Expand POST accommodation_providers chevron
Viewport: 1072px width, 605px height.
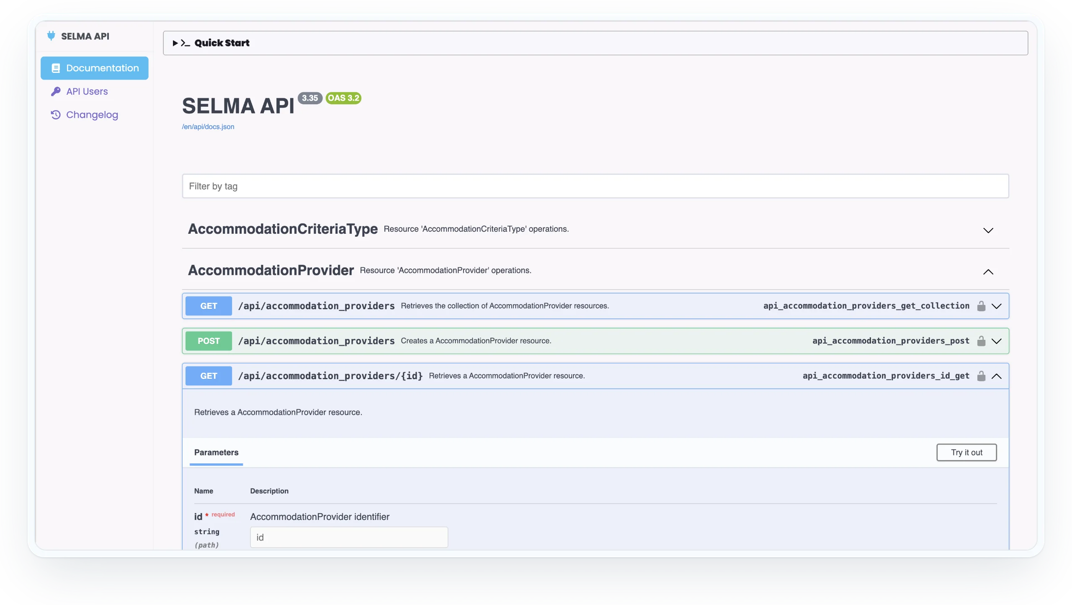pyautogui.click(x=997, y=341)
